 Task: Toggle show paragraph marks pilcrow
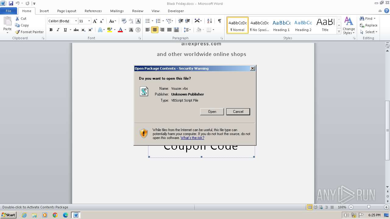pos(219,21)
